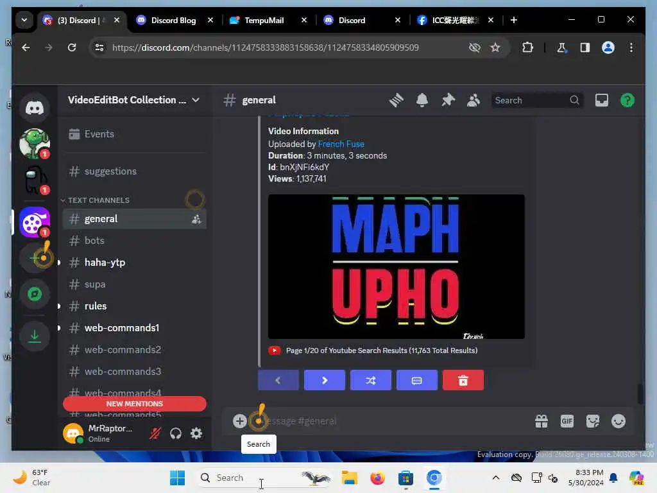Click the Discord channel Search field
657x493 pixels.
537,100
